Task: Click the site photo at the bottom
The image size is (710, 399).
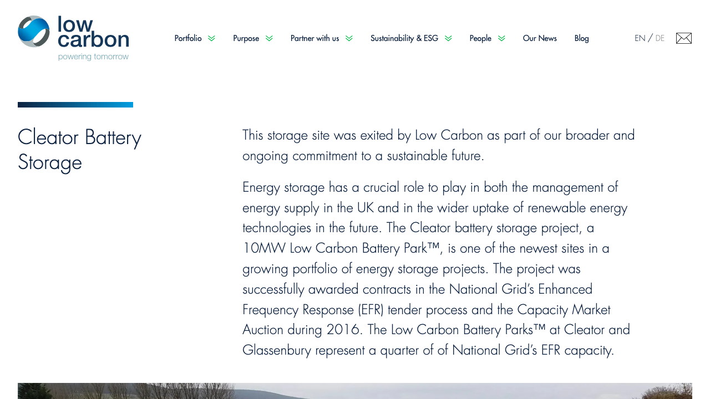Action: [355, 391]
